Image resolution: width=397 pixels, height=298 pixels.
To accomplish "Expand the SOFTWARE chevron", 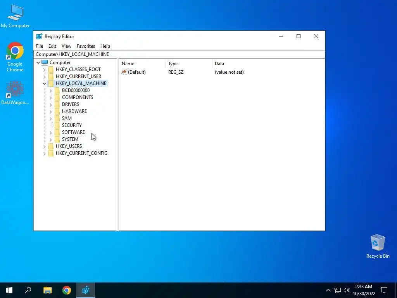I will pyautogui.click(x=51, y=133).
